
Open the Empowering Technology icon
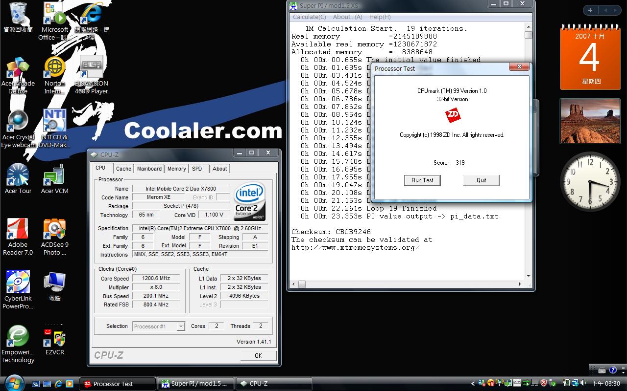(18, 345)
